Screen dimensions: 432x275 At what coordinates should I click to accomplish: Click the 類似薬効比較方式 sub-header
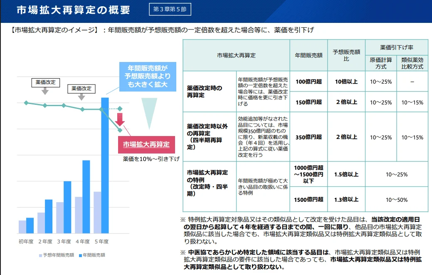pos(412,63)
